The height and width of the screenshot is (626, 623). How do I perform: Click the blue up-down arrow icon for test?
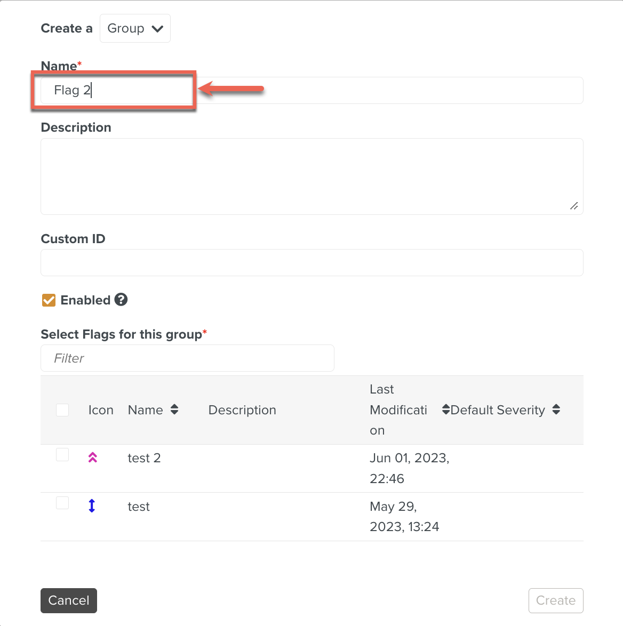92,505
